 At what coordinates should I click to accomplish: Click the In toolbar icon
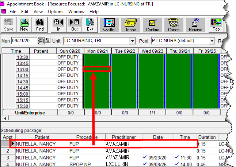58,25
